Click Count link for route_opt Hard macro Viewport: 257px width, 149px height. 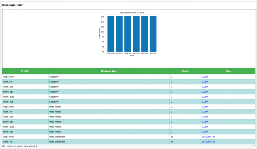(172, 132)
